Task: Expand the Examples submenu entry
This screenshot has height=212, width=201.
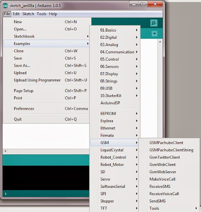Action: 46,43
